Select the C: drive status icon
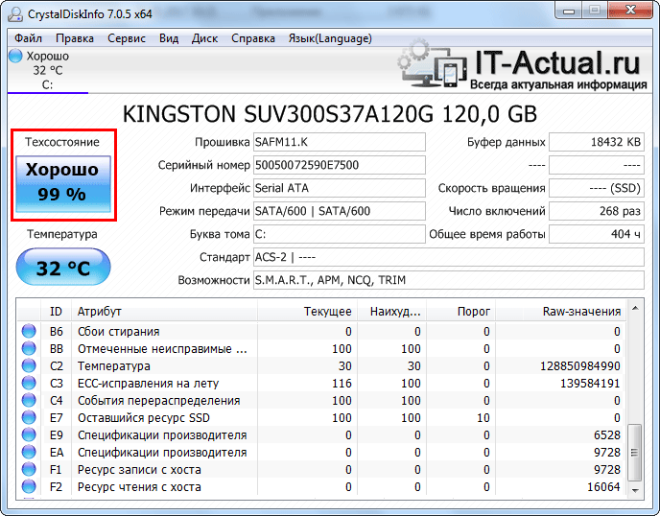The height and width of the screenshot is (516, 660). (x=15, y=56)
